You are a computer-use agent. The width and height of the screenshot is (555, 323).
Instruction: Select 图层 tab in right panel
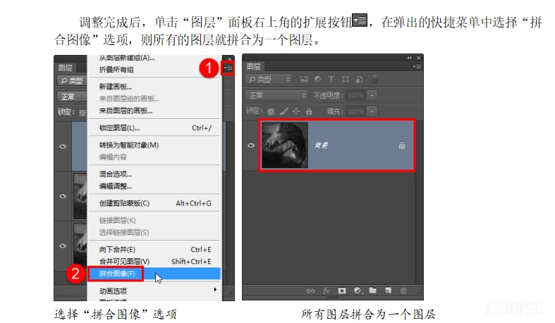(253, 66)
